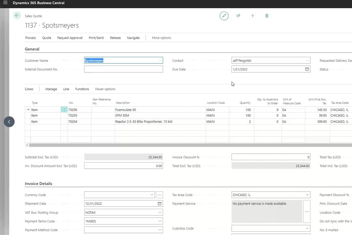
Task: Collapse side panel with round chevron button
Action: coord(9,122)
